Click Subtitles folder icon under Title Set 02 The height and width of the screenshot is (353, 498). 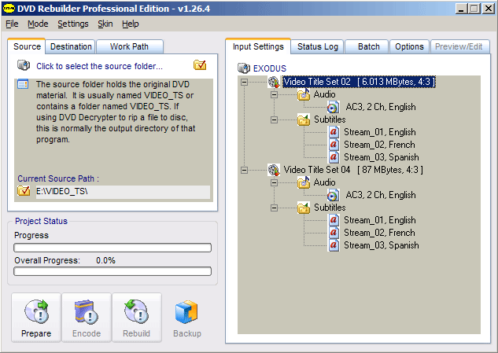(x=304, y=120)
